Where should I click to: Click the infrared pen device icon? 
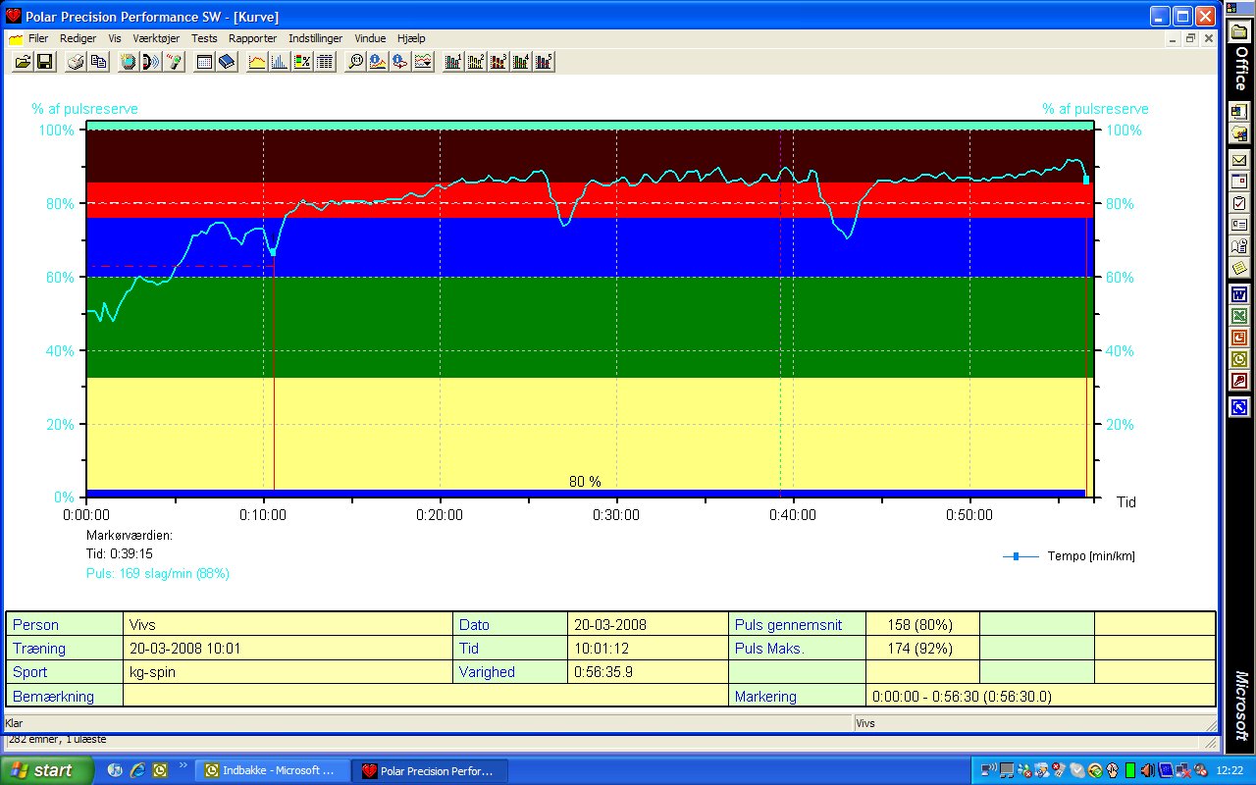[173, 62]
